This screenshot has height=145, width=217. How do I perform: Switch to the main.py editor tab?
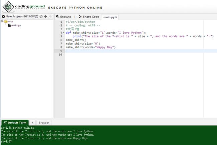109,17
